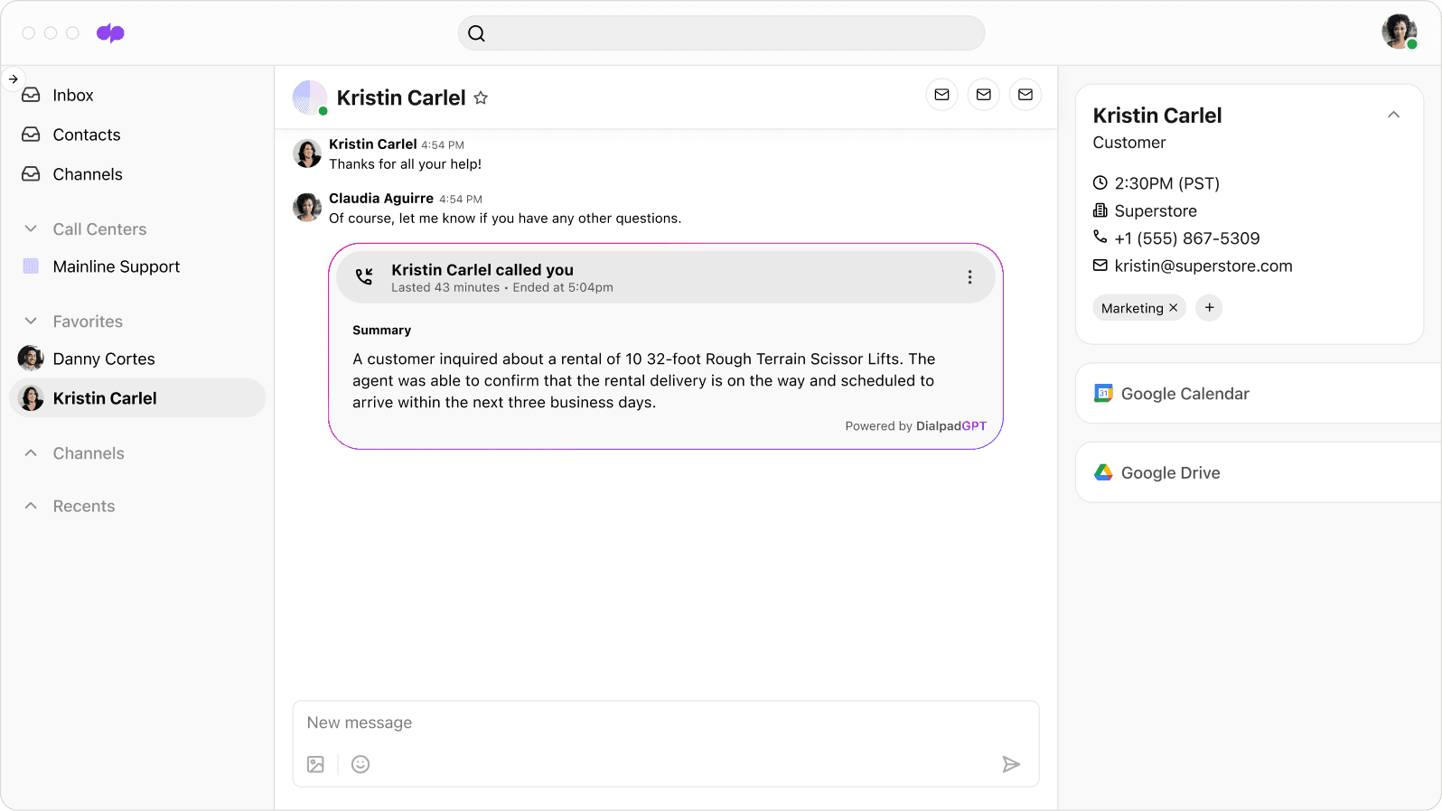This screenshot has width=1442, height=811.
Task: Collapse the Call Centers section
Action: 31,229
